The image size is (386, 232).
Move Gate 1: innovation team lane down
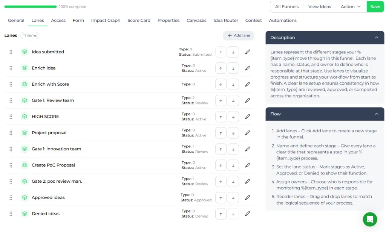pos(233,150)
